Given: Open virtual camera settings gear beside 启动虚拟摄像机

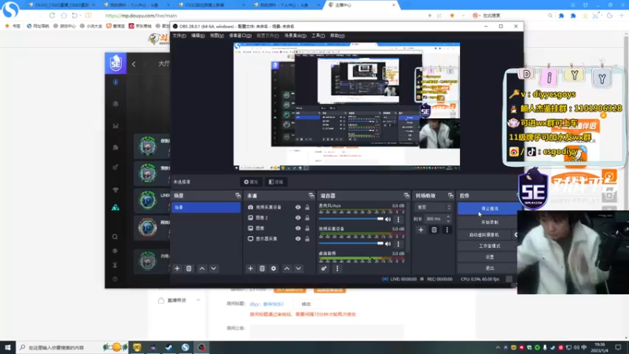Looking at the screenshot, I should tap(516, 234).
